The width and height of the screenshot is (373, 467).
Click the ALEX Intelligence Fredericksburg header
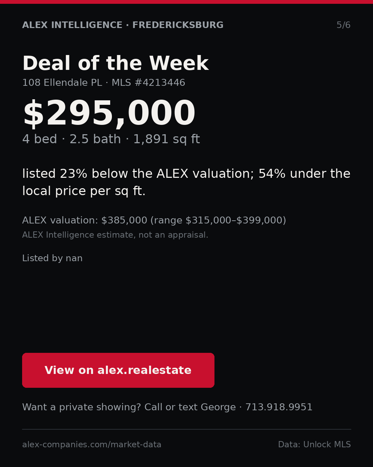(x=123, y=25)
